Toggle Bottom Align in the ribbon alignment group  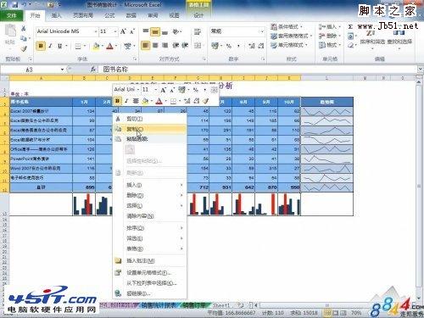[x=165, y=31]
